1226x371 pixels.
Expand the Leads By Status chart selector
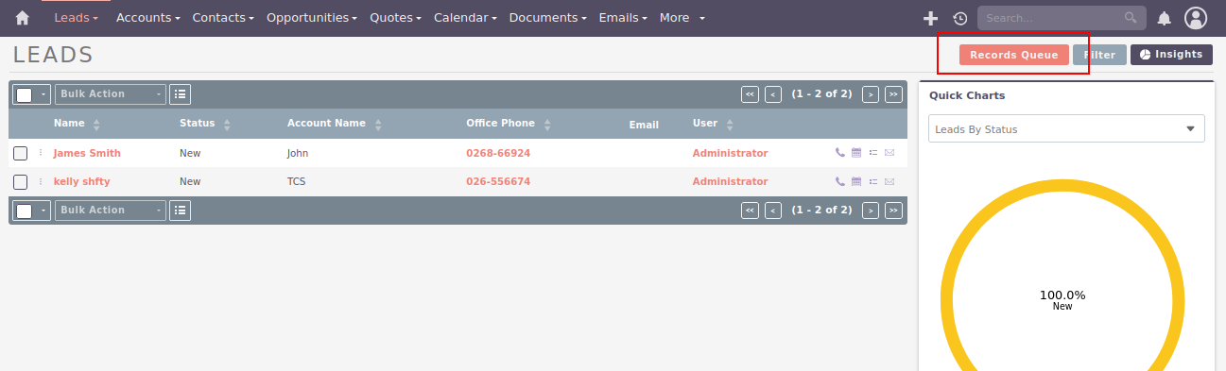(1066, 129)
